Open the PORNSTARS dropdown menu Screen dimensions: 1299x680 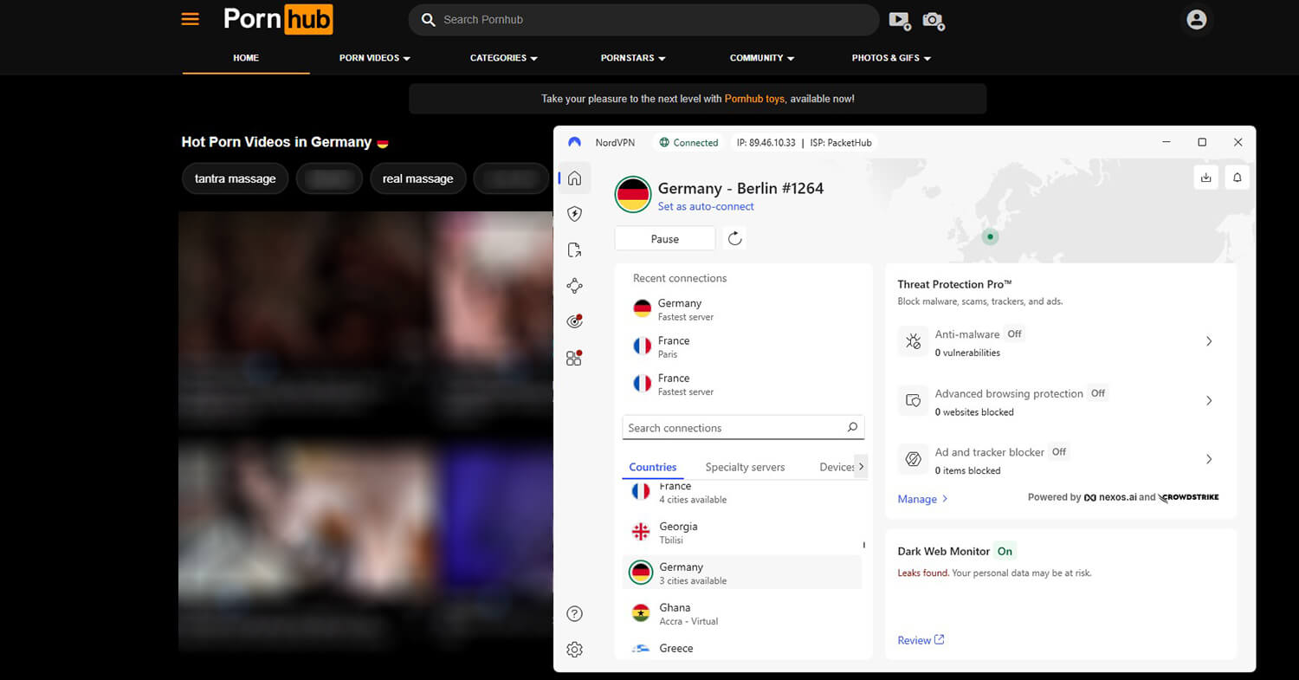coord(632,57)
